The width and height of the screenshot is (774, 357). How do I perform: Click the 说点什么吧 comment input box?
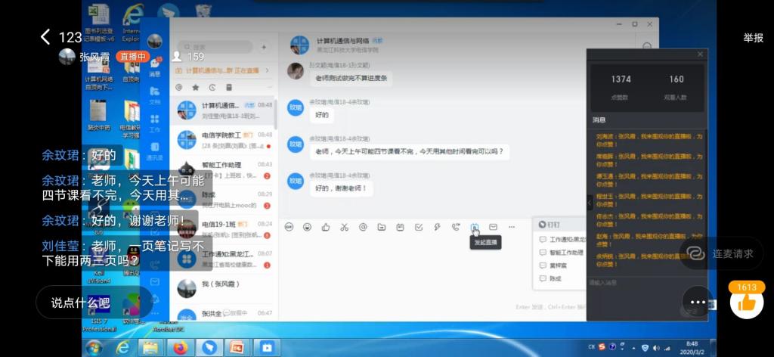pyautogui.click(x=80, y=303)
